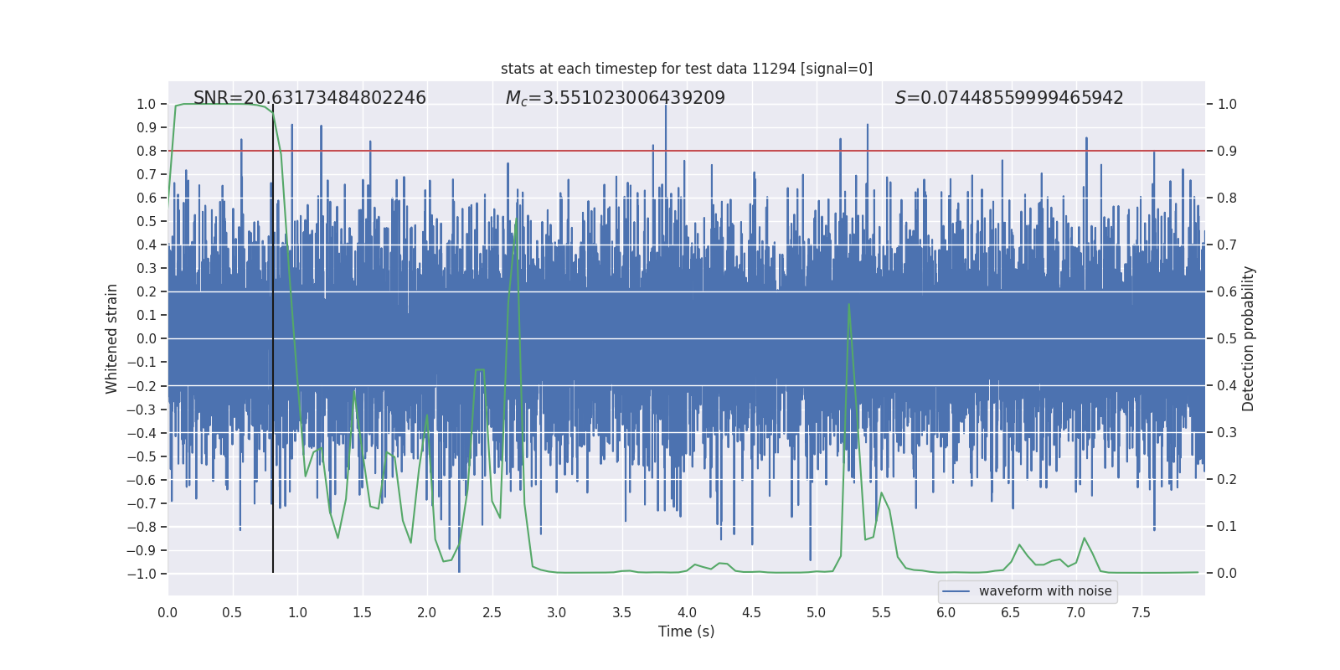Click the green curve peak near 5.25 seconds
Viewport: 1340px width, 670px height.
point(849,304)
